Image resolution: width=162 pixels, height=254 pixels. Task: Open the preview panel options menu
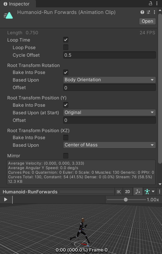tap(160, 192)
